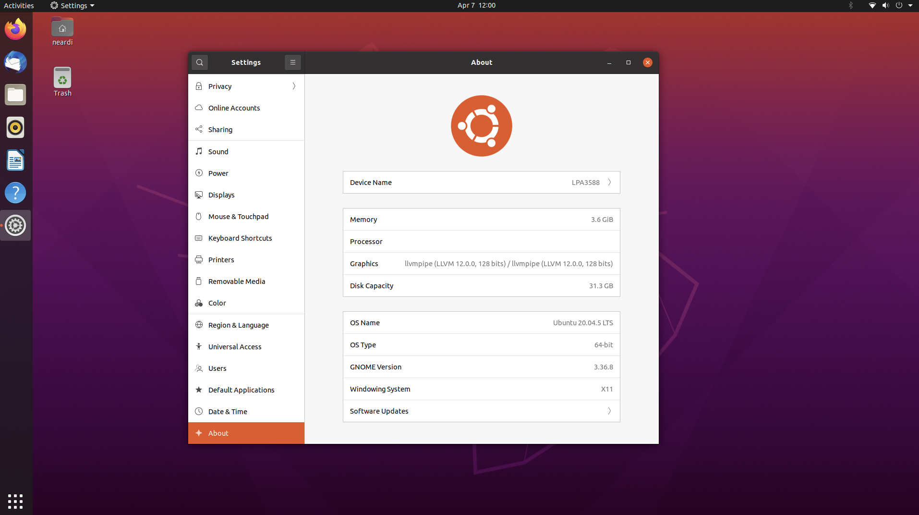Click the Wi-Fi network status icon

[x=872, y=5]
